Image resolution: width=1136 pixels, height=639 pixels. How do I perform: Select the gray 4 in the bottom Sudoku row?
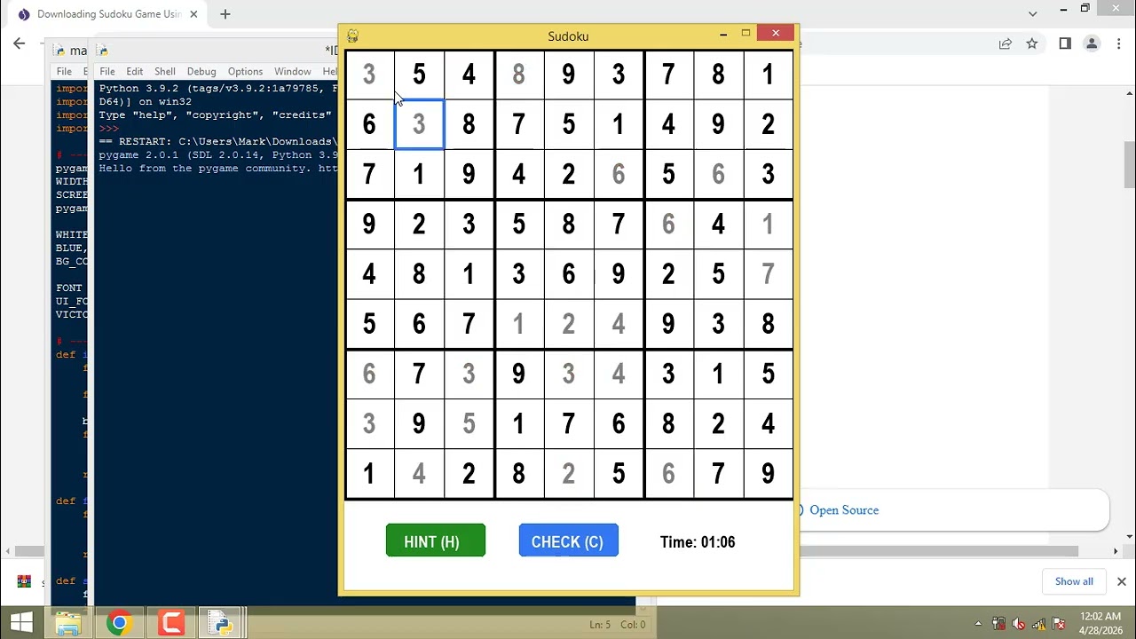pos(419,474)
